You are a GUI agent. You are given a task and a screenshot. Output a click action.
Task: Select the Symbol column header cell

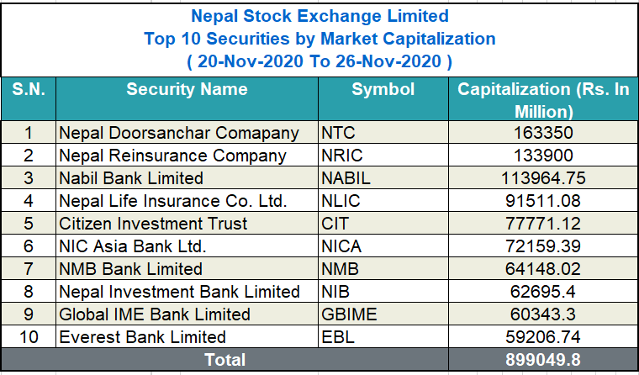(x=383, y=90)
